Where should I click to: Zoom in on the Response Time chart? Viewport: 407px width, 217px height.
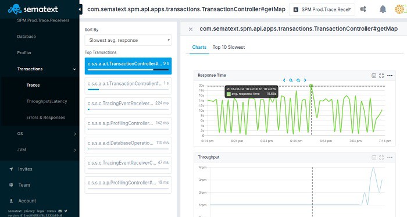(298, 80)
